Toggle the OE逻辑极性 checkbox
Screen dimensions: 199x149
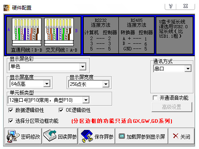61,110
